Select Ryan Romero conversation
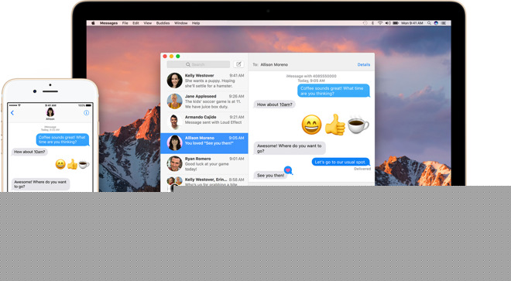 pos(204,164)
